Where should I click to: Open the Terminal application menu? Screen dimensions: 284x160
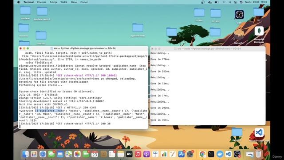[x=28, y=2]
